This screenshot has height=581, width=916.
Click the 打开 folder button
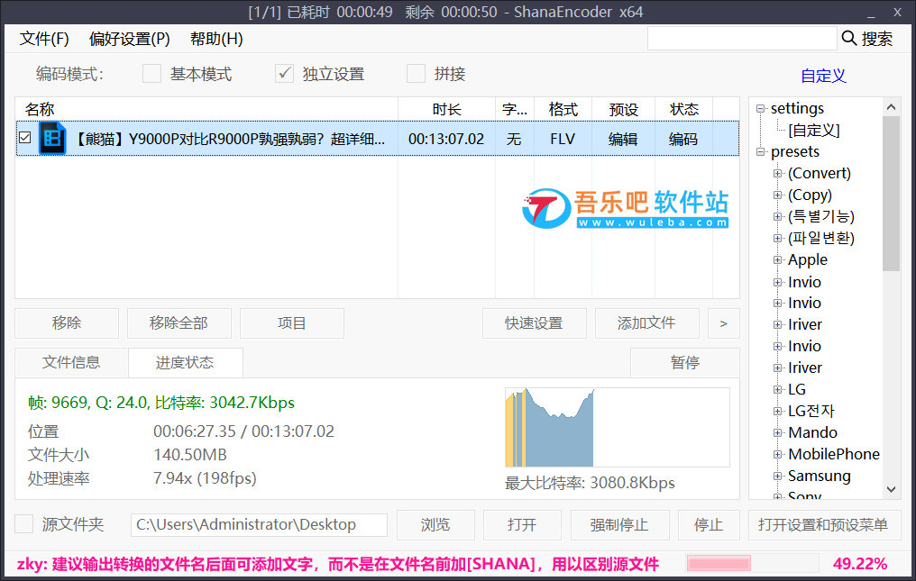(522, 524)
